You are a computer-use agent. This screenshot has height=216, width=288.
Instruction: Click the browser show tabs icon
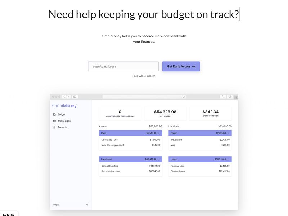(x=230, y=96)
